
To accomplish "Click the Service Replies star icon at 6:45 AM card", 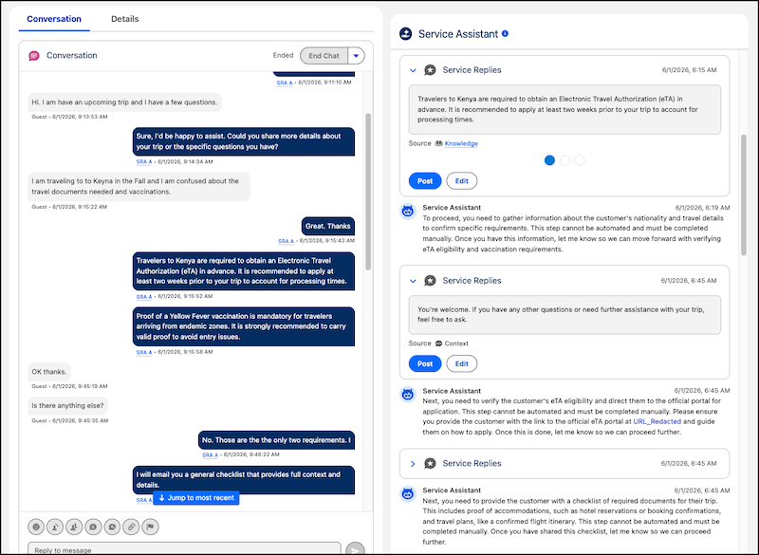I will pos(430,281).
